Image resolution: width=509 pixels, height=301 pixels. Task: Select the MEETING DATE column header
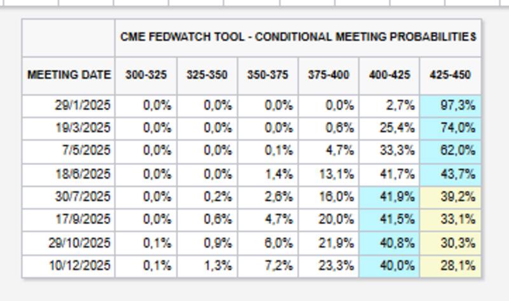click(69, 75)
